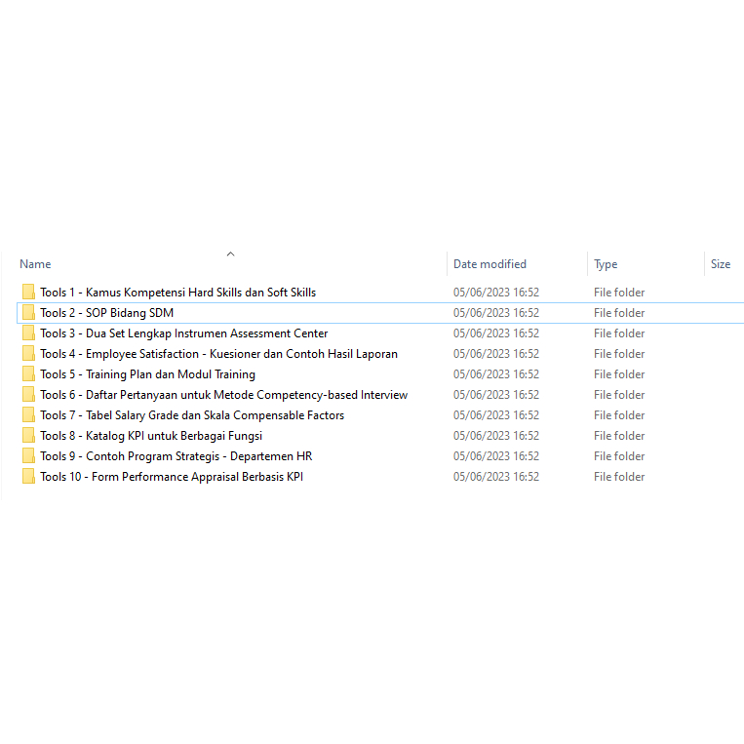744x744 pixels.
Task: Select folder name Tools 5 - Training Plan dan Modul
Action: click(147, 373)
